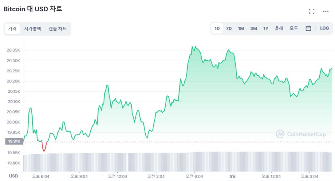Screen dimensions: 335x181
Task: Open the three-dot more options menu
Action: coord(326,11)
